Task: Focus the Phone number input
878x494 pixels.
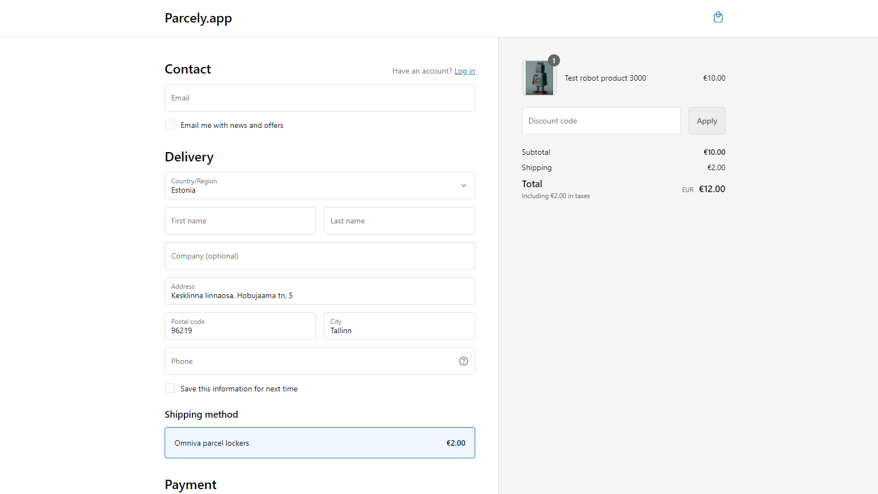Action: pos(310,361)
